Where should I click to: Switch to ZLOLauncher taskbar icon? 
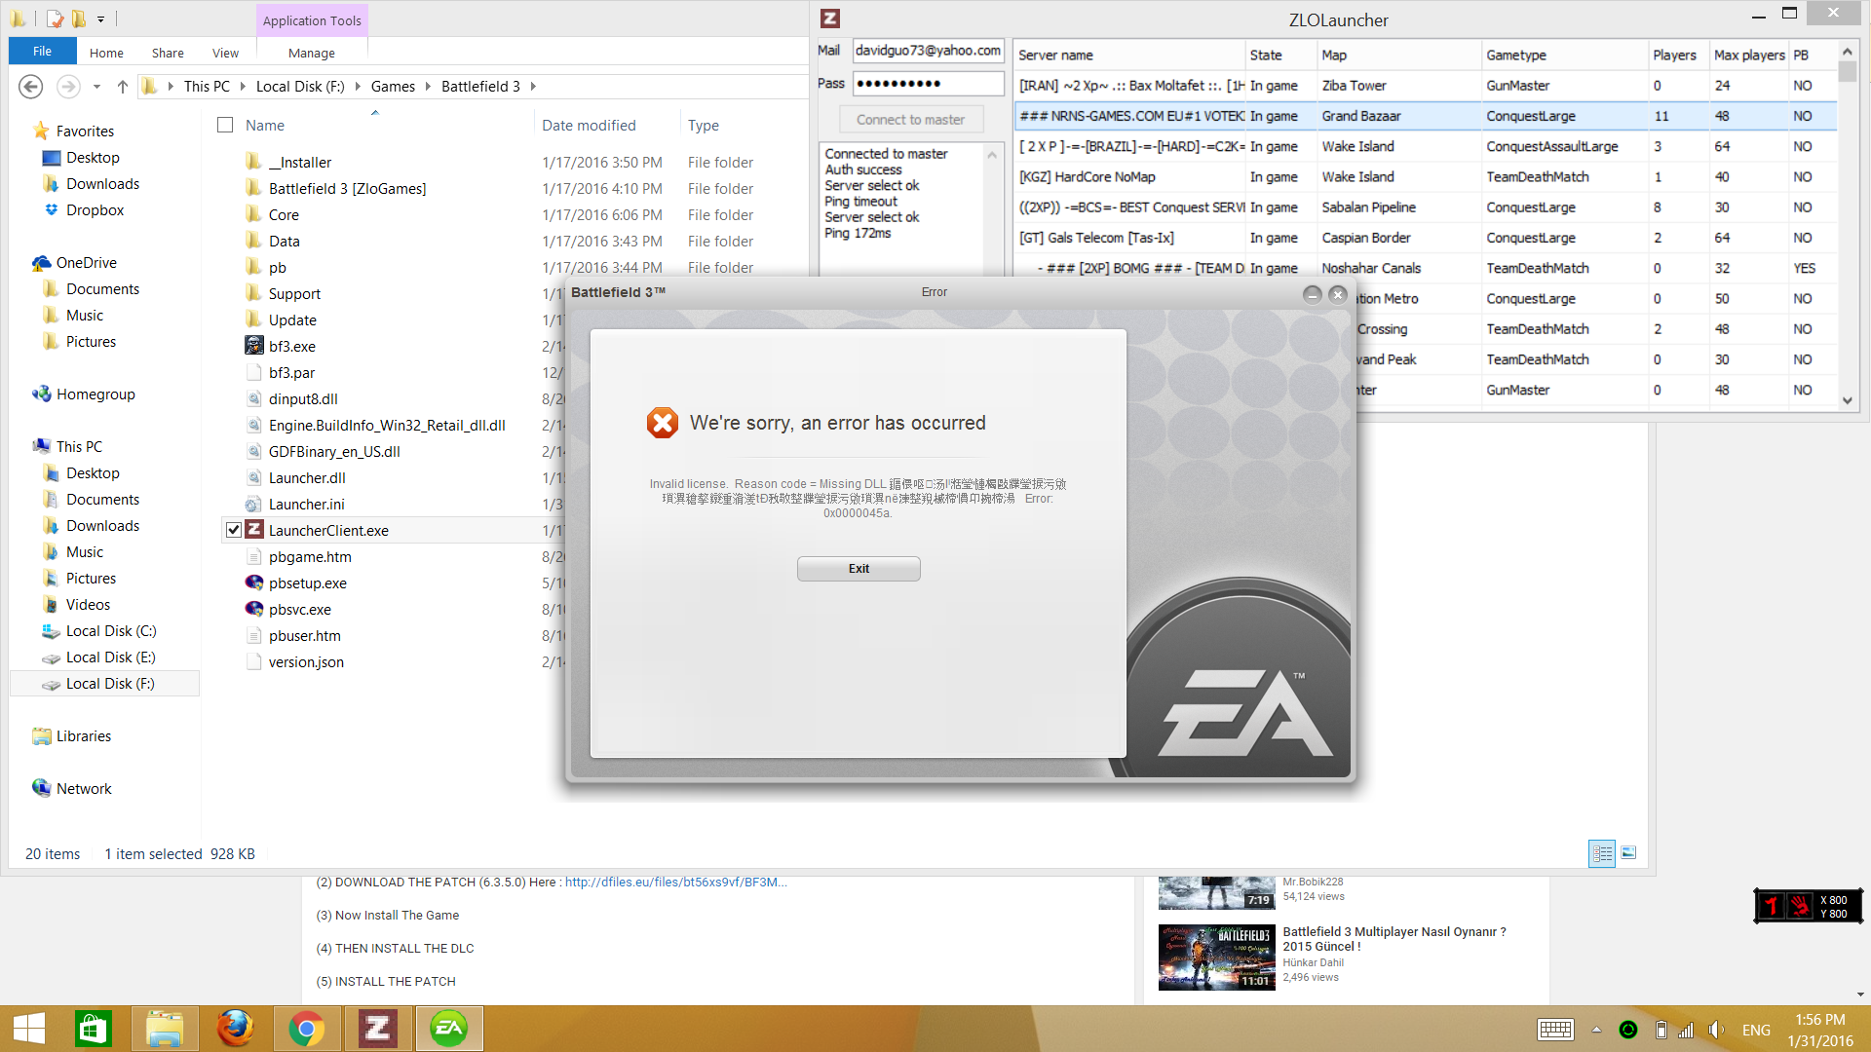[377, 1029]
